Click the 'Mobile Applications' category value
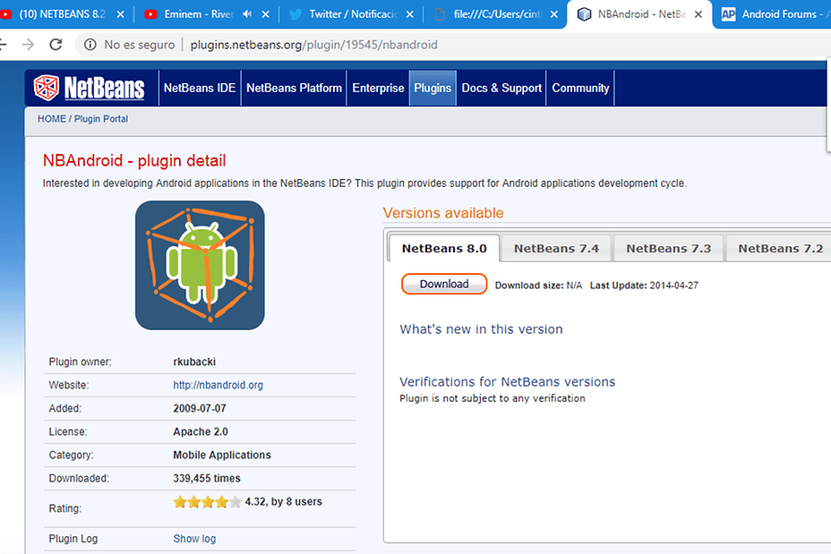The image size is (831, 554). 221,455
